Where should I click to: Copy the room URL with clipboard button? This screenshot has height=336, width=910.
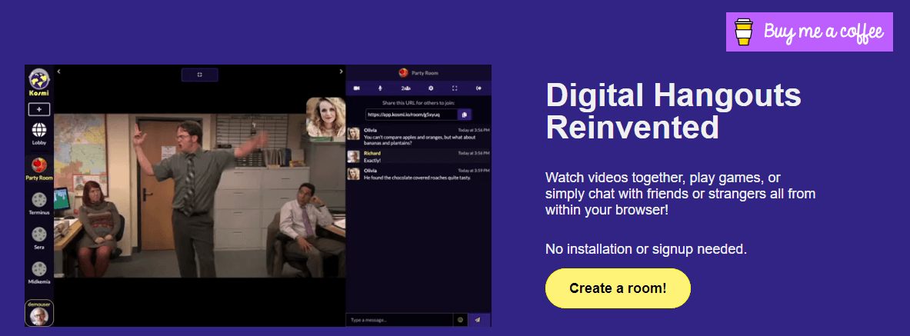465,115
